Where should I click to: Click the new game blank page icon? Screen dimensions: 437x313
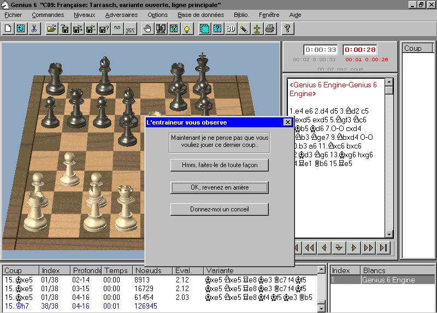coord(8,29)
